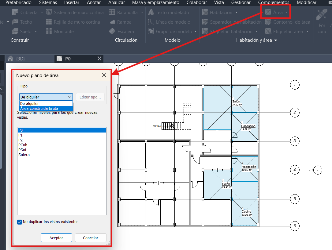This screenshot has height=250, width=332.
Task: Select the Rampa tool icon
Action: click(112, 22)
